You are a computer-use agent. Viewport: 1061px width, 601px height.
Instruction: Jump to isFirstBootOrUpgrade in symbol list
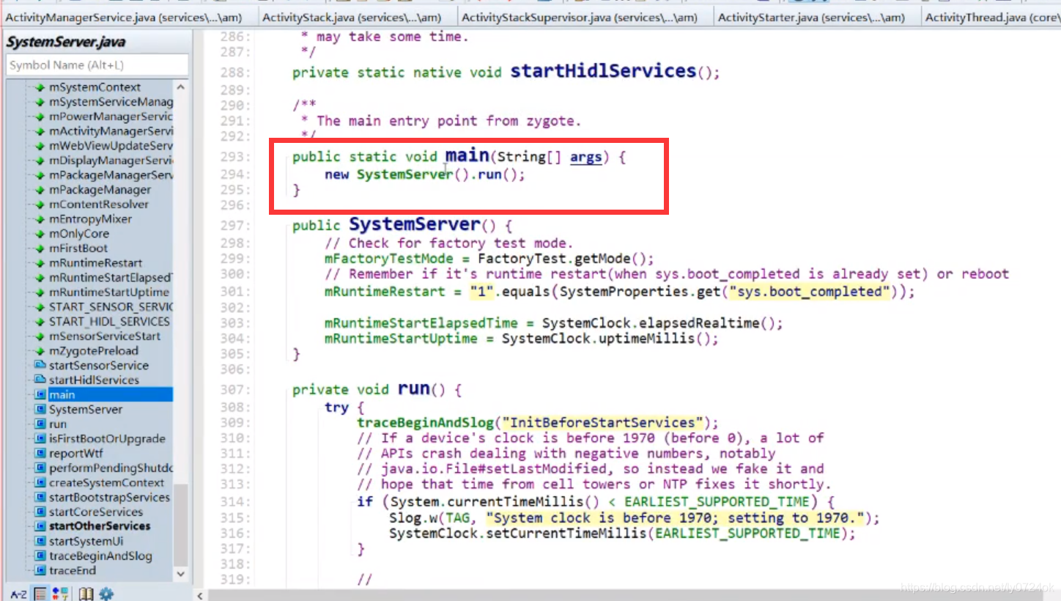coord(107,439)
